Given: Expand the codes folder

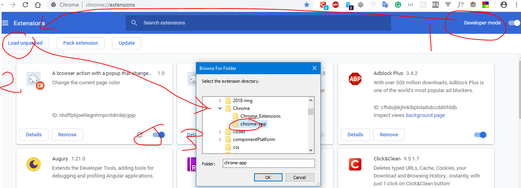Looking at the screenshot, I should (x=220, y=132).
